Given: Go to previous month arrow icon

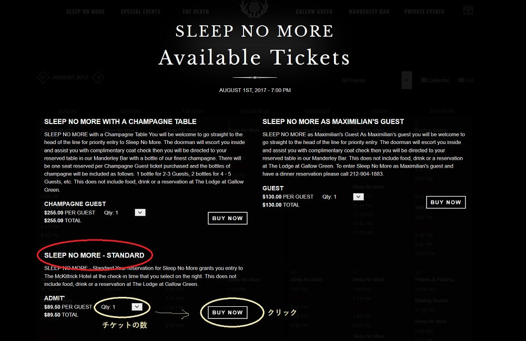Looking at the screenshot, I should point(43,78).
